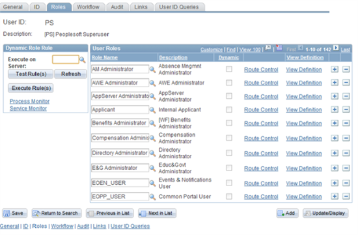Image resolution: width=358 pixels, height=235 pixels.
Task: Open lookup for Compensation Administrator role
Action: 152,138
